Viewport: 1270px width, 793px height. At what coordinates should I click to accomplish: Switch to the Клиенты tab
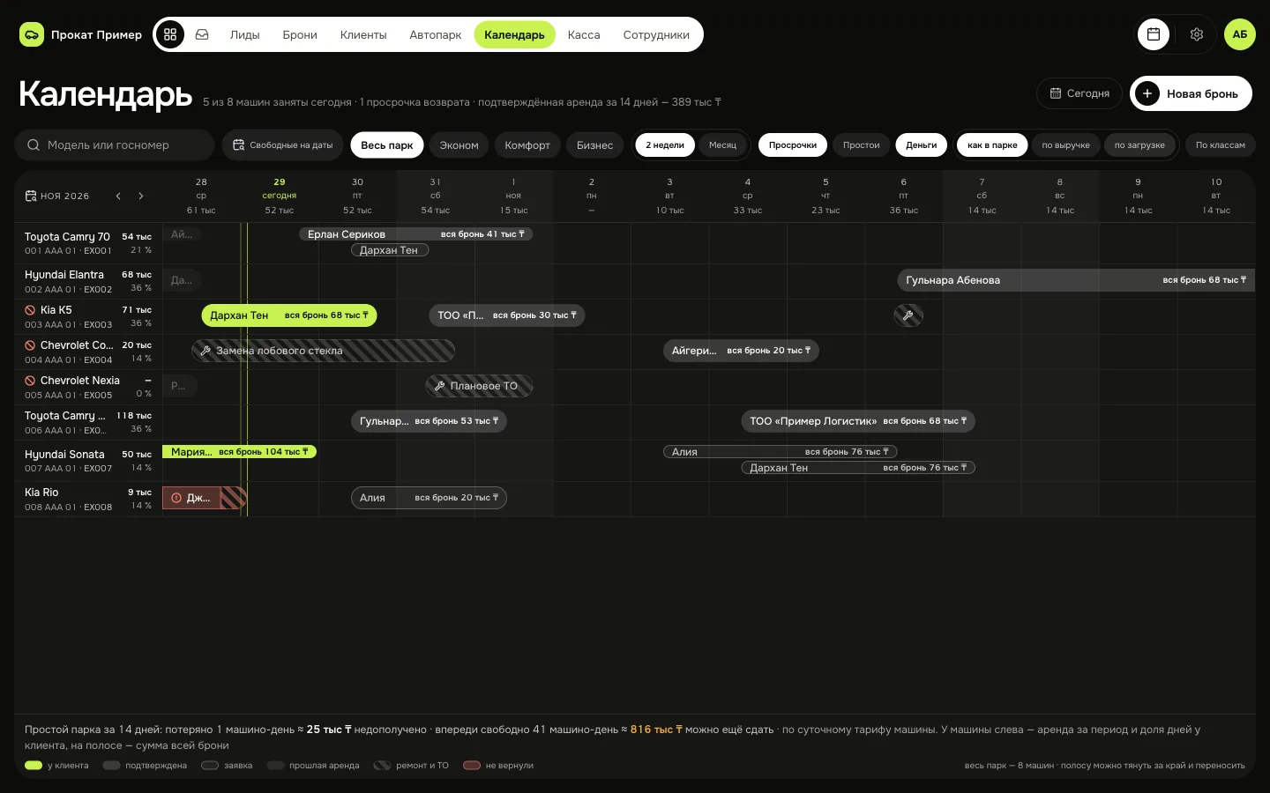click(x=363, y=34)
